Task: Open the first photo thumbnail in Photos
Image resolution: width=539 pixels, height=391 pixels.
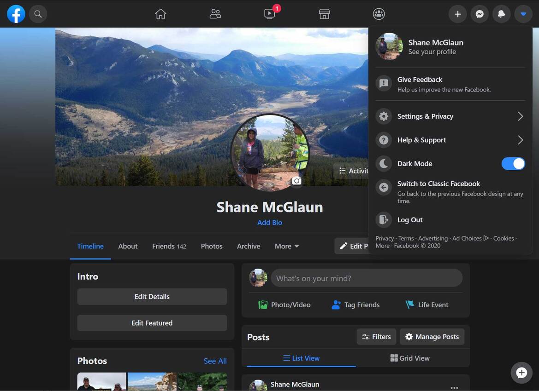Action: pyautogui.click(x=102, y=381)
